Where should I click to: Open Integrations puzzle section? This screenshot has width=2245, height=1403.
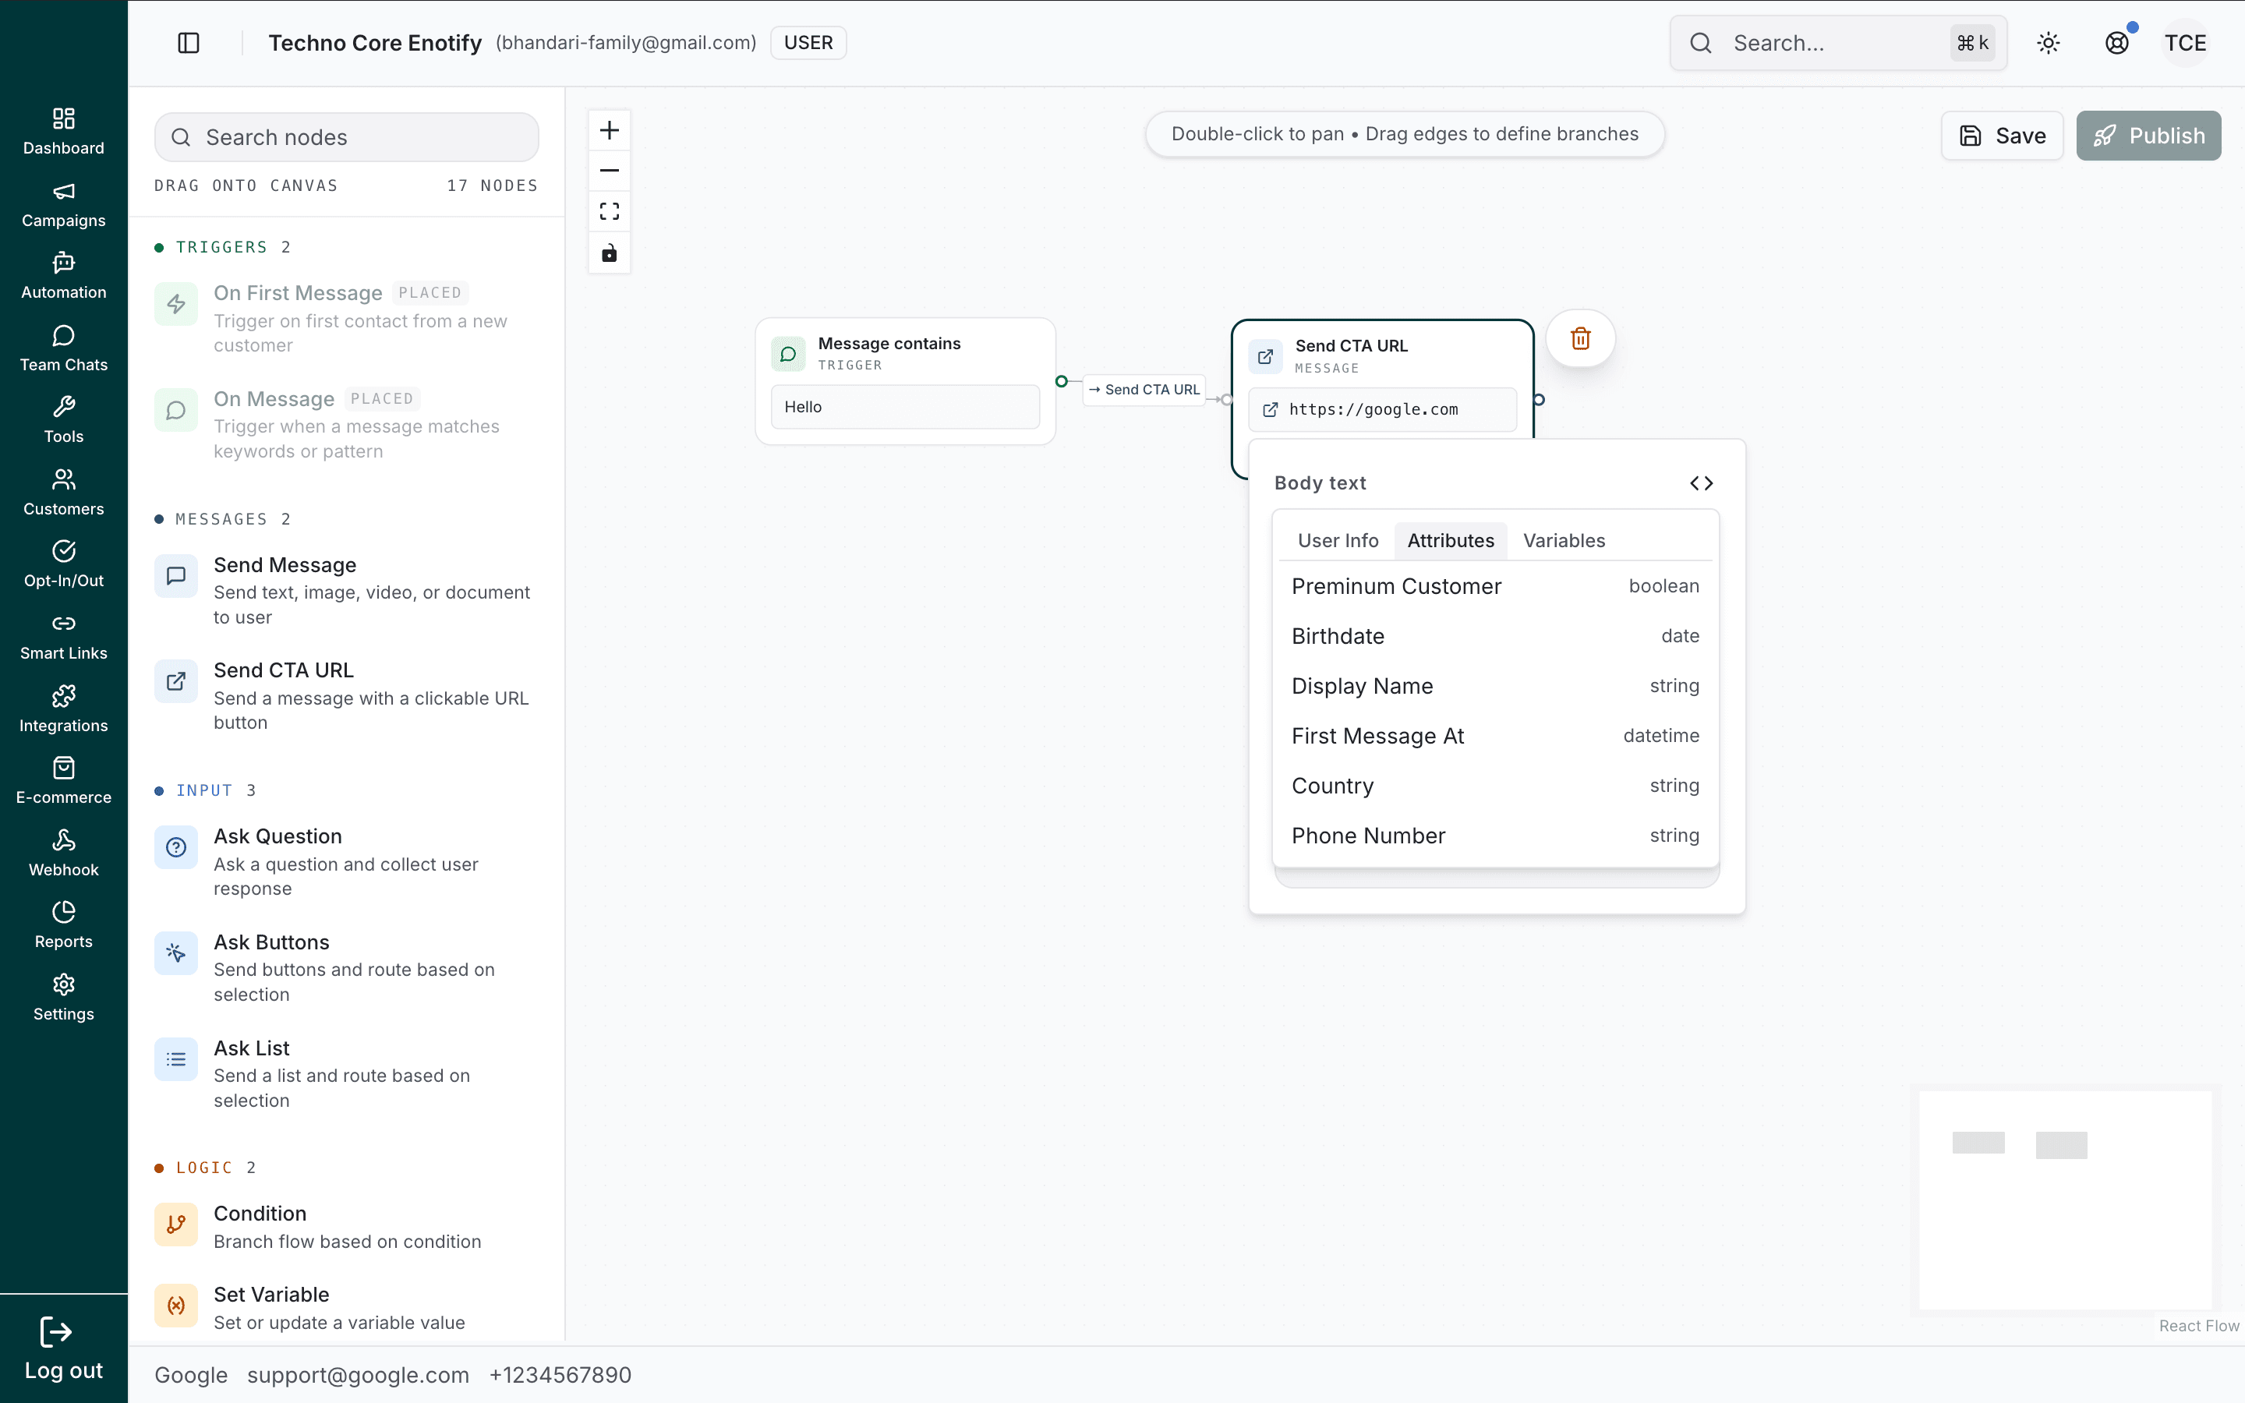point(63,709)
